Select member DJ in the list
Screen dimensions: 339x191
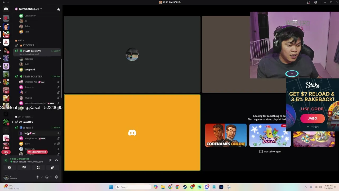point(40,21)
